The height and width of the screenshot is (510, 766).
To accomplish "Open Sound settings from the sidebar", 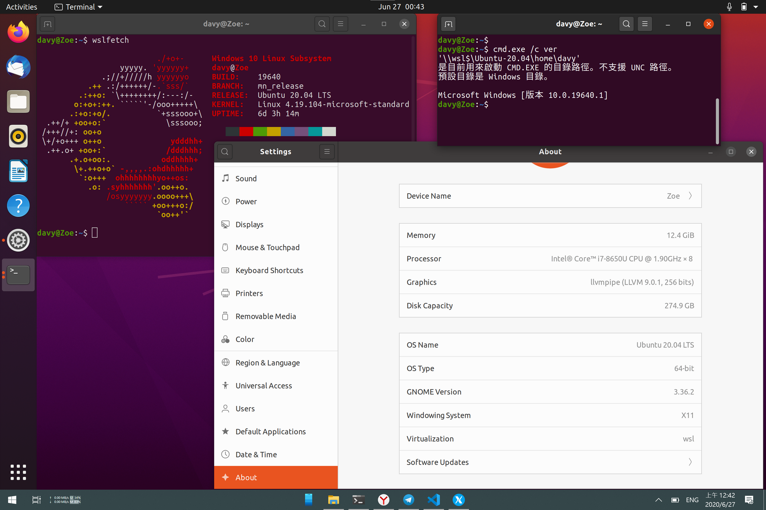I will 226,178.
